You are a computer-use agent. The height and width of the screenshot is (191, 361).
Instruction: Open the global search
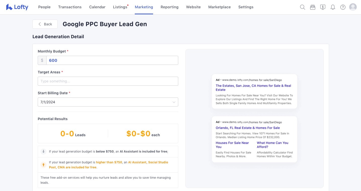[x=302, y=7]
